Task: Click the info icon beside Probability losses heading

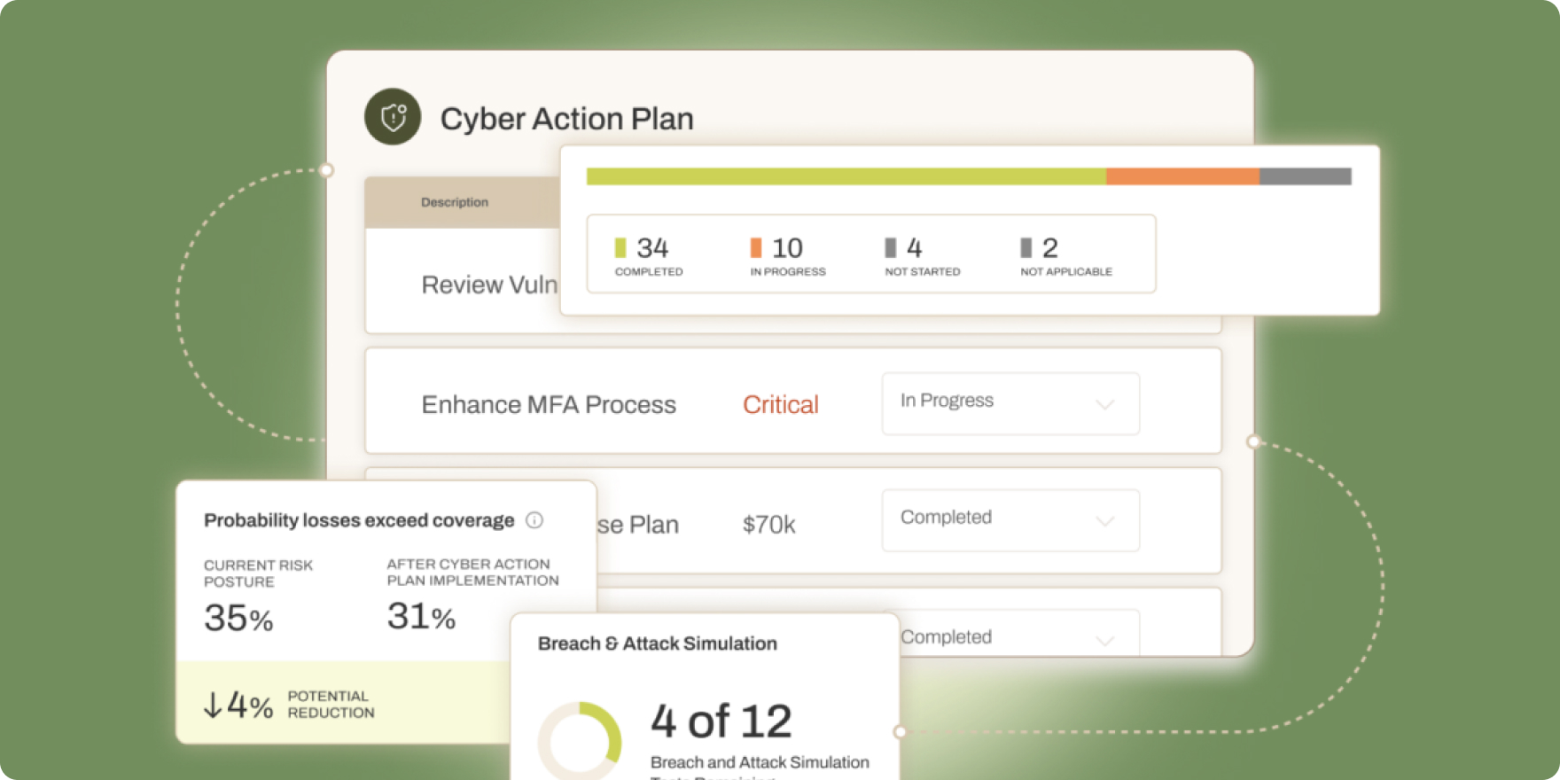Action: (534, 520)
